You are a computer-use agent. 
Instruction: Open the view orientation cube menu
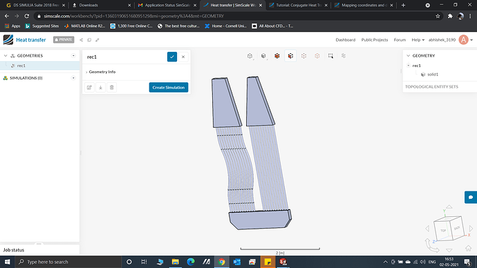tap(250, 56)
